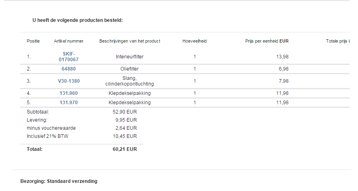Select the Hoeveelheid column header

tap(195, 41)
